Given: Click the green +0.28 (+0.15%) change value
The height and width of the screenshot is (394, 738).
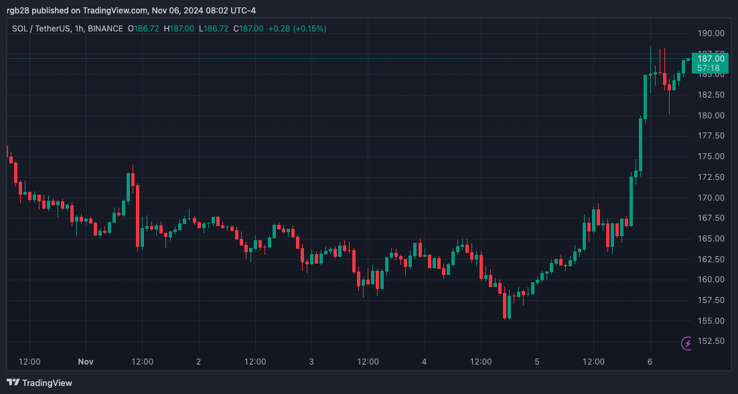Looking at the screenshot, I should point(297,29).
